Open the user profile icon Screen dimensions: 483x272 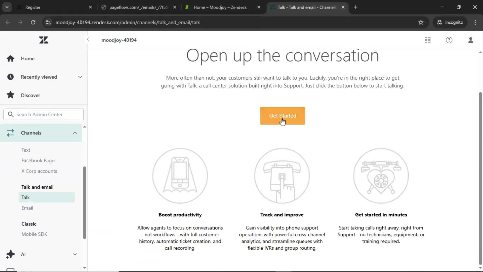(471, 40)
